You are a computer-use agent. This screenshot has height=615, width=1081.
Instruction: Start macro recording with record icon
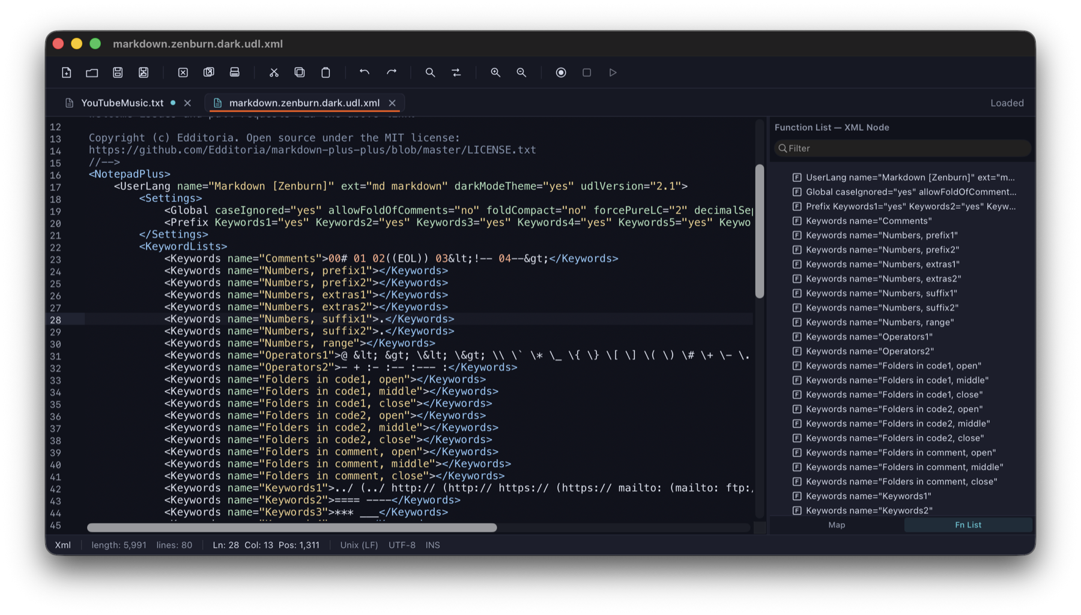click(x=561, y=73)
